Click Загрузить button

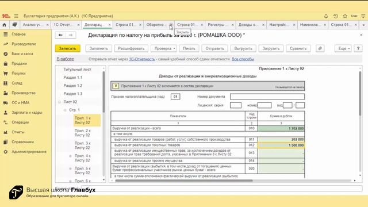point(271,48)
